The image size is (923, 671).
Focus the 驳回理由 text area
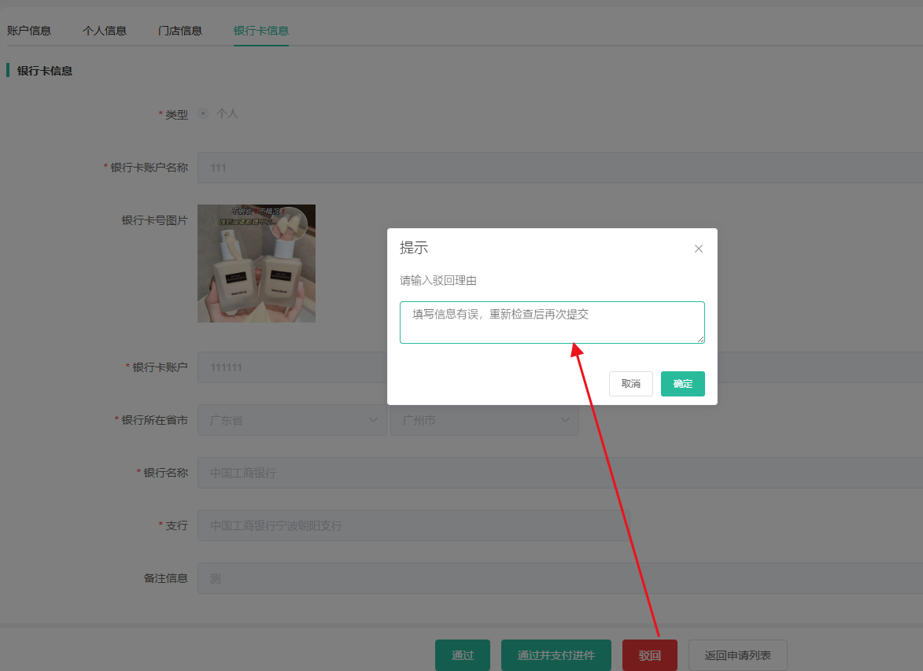tap(552, 323)
